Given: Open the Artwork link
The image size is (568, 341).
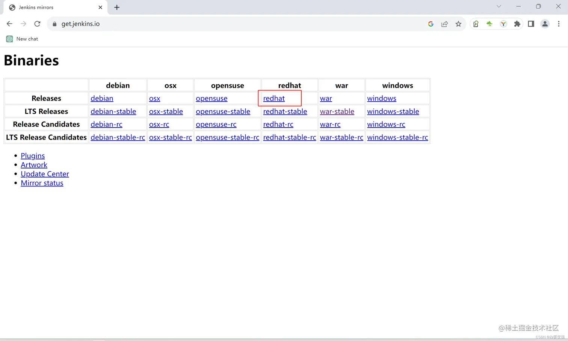Looking at the screenshot, I should pos(34,165).
